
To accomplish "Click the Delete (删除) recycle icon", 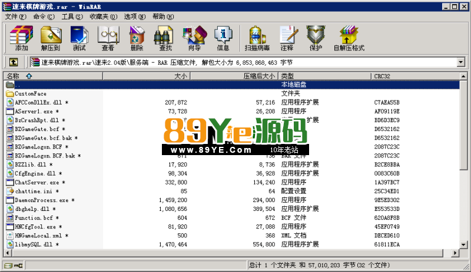I will 137,38.
